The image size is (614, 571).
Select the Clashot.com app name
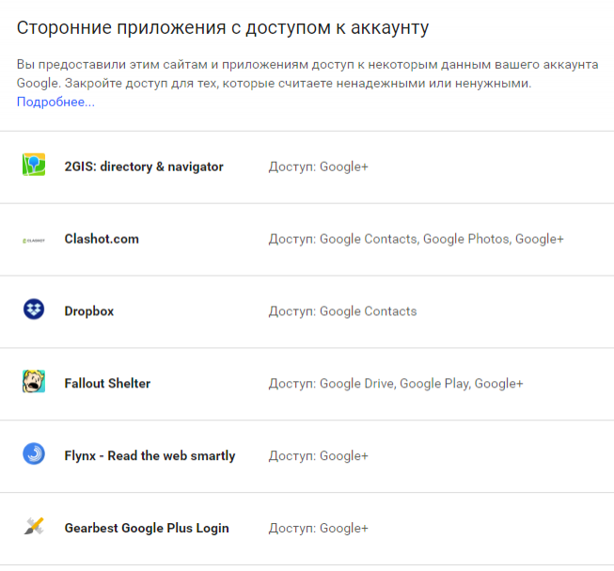102,239
